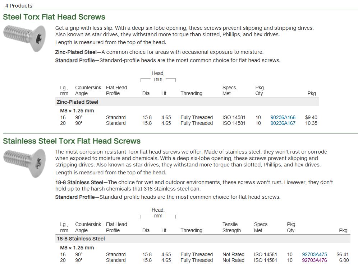The image size is (358, 268).
Task: Click the zinc-plated steel Torx screw image
Action: [x=24, y=38]
